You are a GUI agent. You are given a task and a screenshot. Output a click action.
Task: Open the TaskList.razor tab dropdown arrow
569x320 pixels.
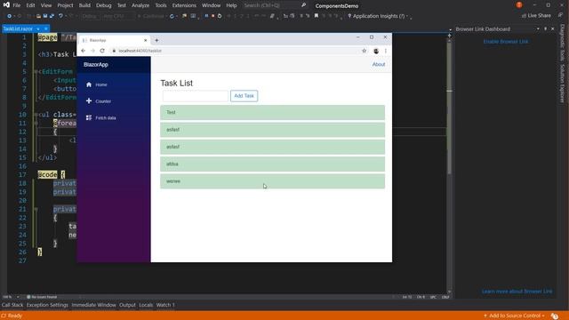[x=37, y=28]
